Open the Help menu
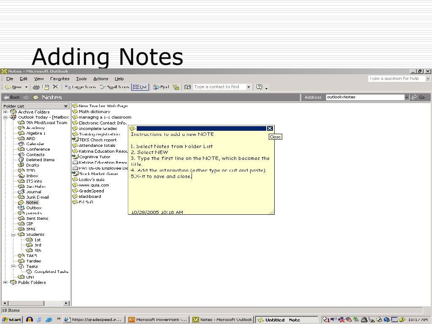This screenshot has width=432, height=324. 119,79
